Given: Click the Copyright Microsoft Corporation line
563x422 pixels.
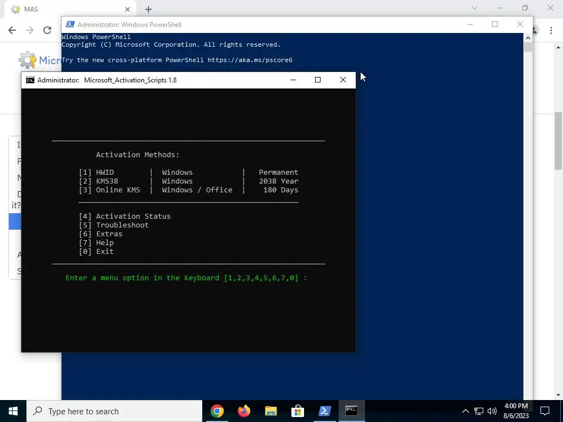Looking at the screenshot, I should [x=171, y=45].
